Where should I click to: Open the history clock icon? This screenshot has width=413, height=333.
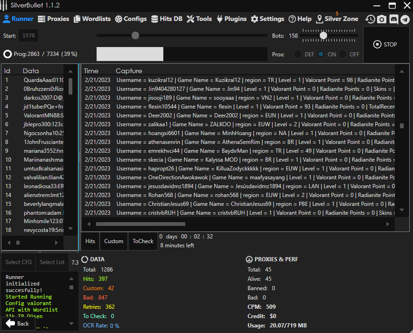[x=370, y=19]
